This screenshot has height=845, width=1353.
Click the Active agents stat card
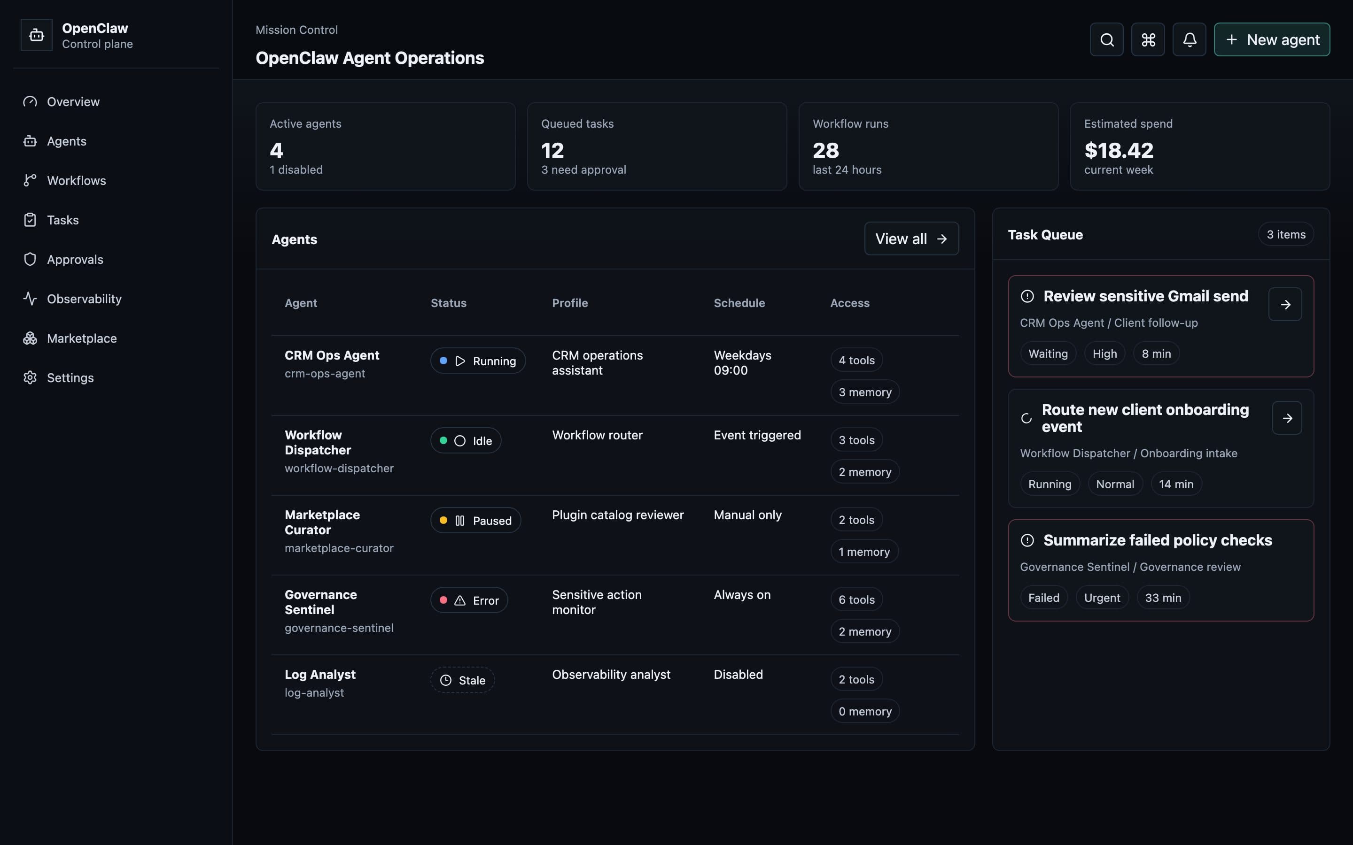click(385, 146)
